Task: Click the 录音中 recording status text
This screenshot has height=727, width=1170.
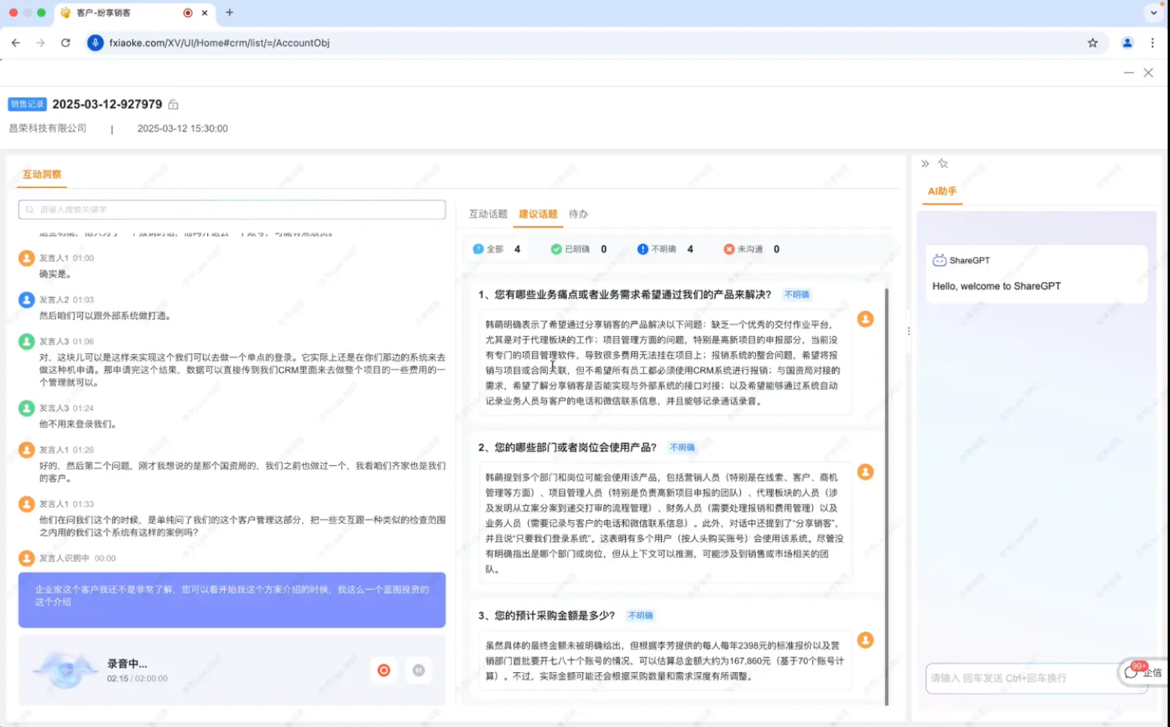Action: [127, 664]
